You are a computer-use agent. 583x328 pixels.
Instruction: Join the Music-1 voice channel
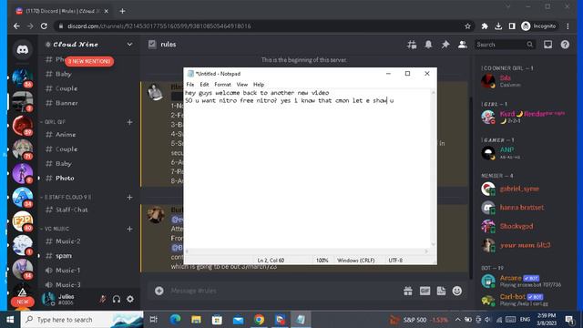point(67,271)
